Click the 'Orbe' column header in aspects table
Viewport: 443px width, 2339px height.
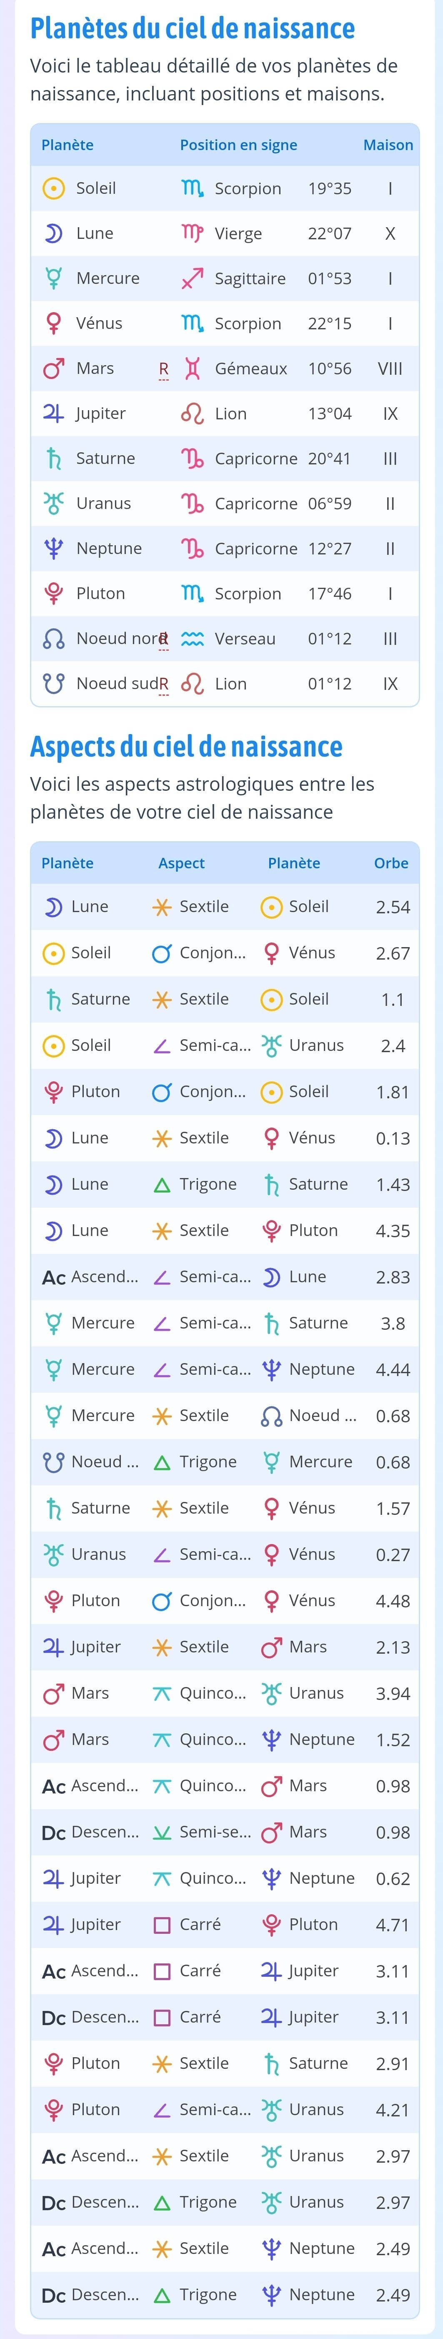(391, 862)
